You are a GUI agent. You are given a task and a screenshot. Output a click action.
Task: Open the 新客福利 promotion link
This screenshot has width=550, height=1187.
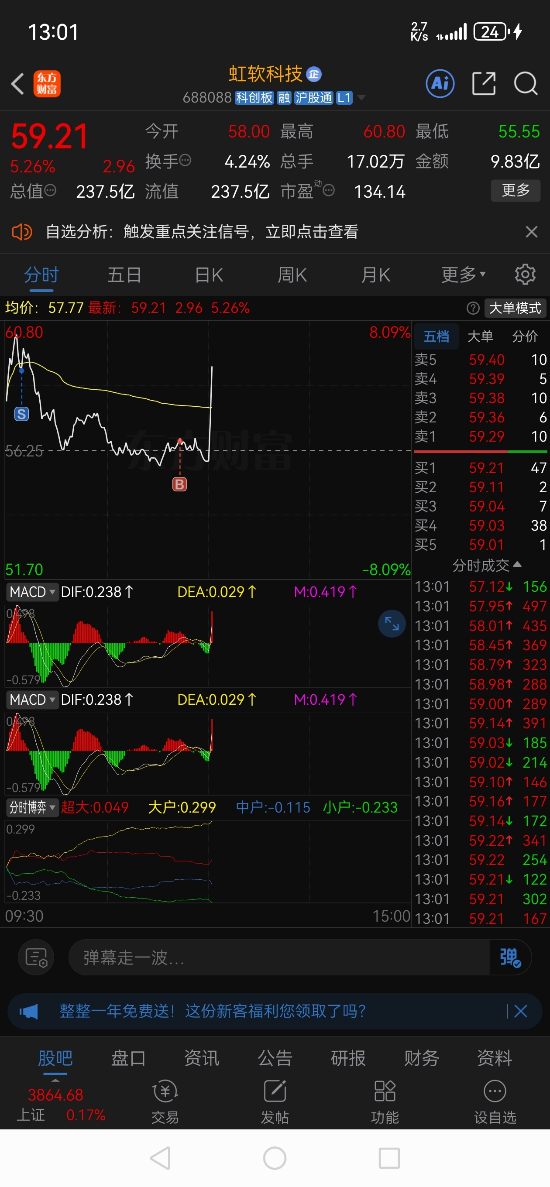(x=213, y=1012)
